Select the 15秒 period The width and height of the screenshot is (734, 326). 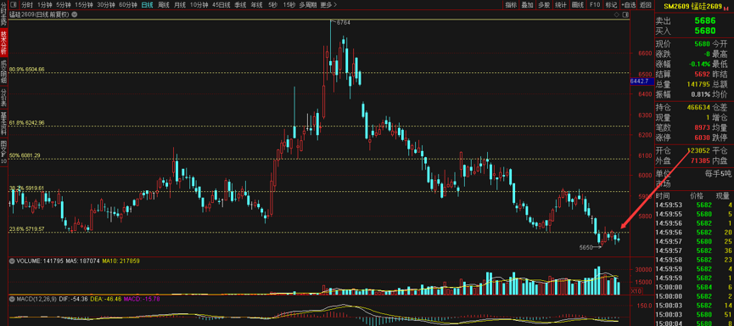[289, 5]
